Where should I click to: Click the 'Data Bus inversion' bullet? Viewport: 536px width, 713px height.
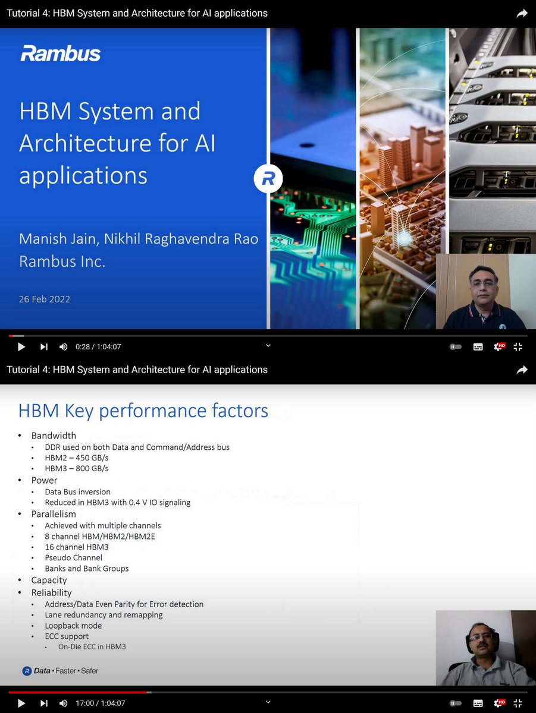point(78,491)
